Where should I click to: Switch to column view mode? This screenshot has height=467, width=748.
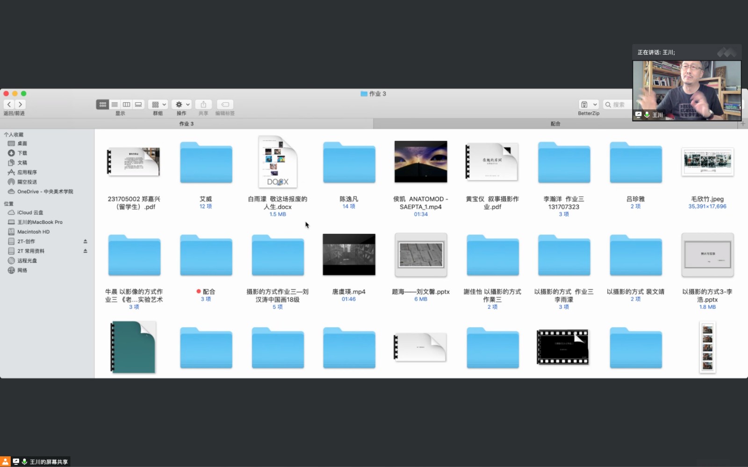[x=126, y=105]
